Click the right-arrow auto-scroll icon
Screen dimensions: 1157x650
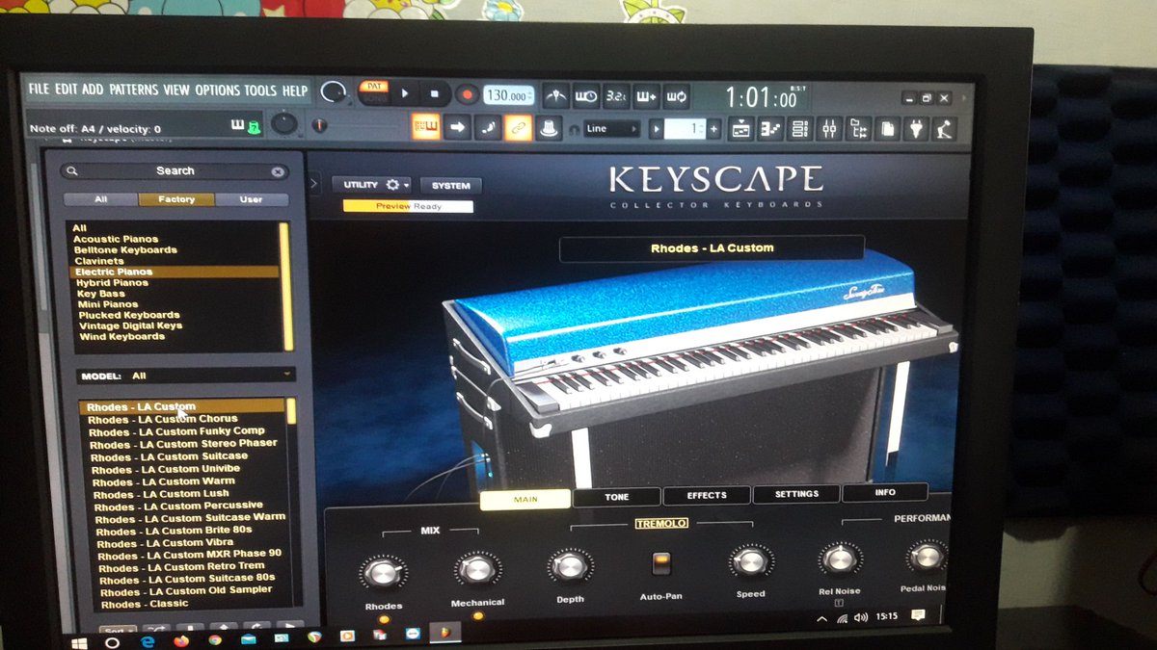tap(457, 127)
